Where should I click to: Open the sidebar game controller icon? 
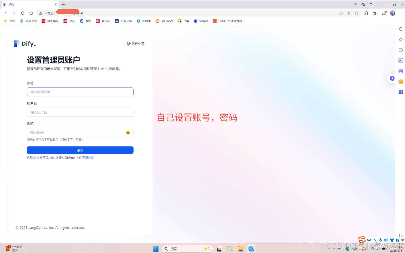tap(401, 71)
